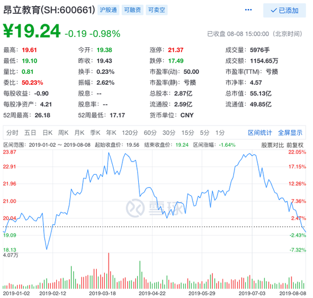Click the 昨收 value 19.43

104,61
